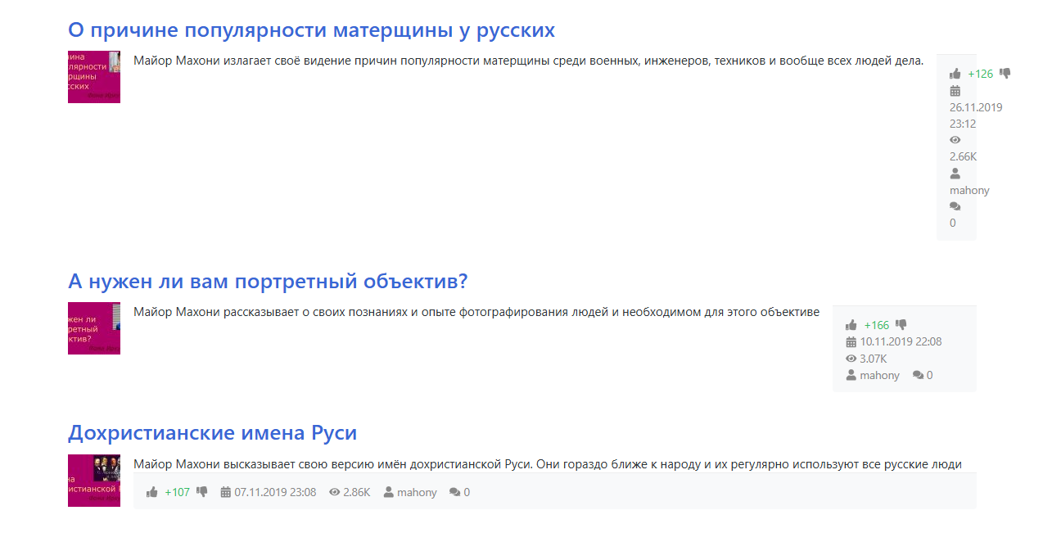Click views eye icon beside 2.86K
Image resolution: width=1061 pixels, height=542 pixels.
(x=334, y=492)
